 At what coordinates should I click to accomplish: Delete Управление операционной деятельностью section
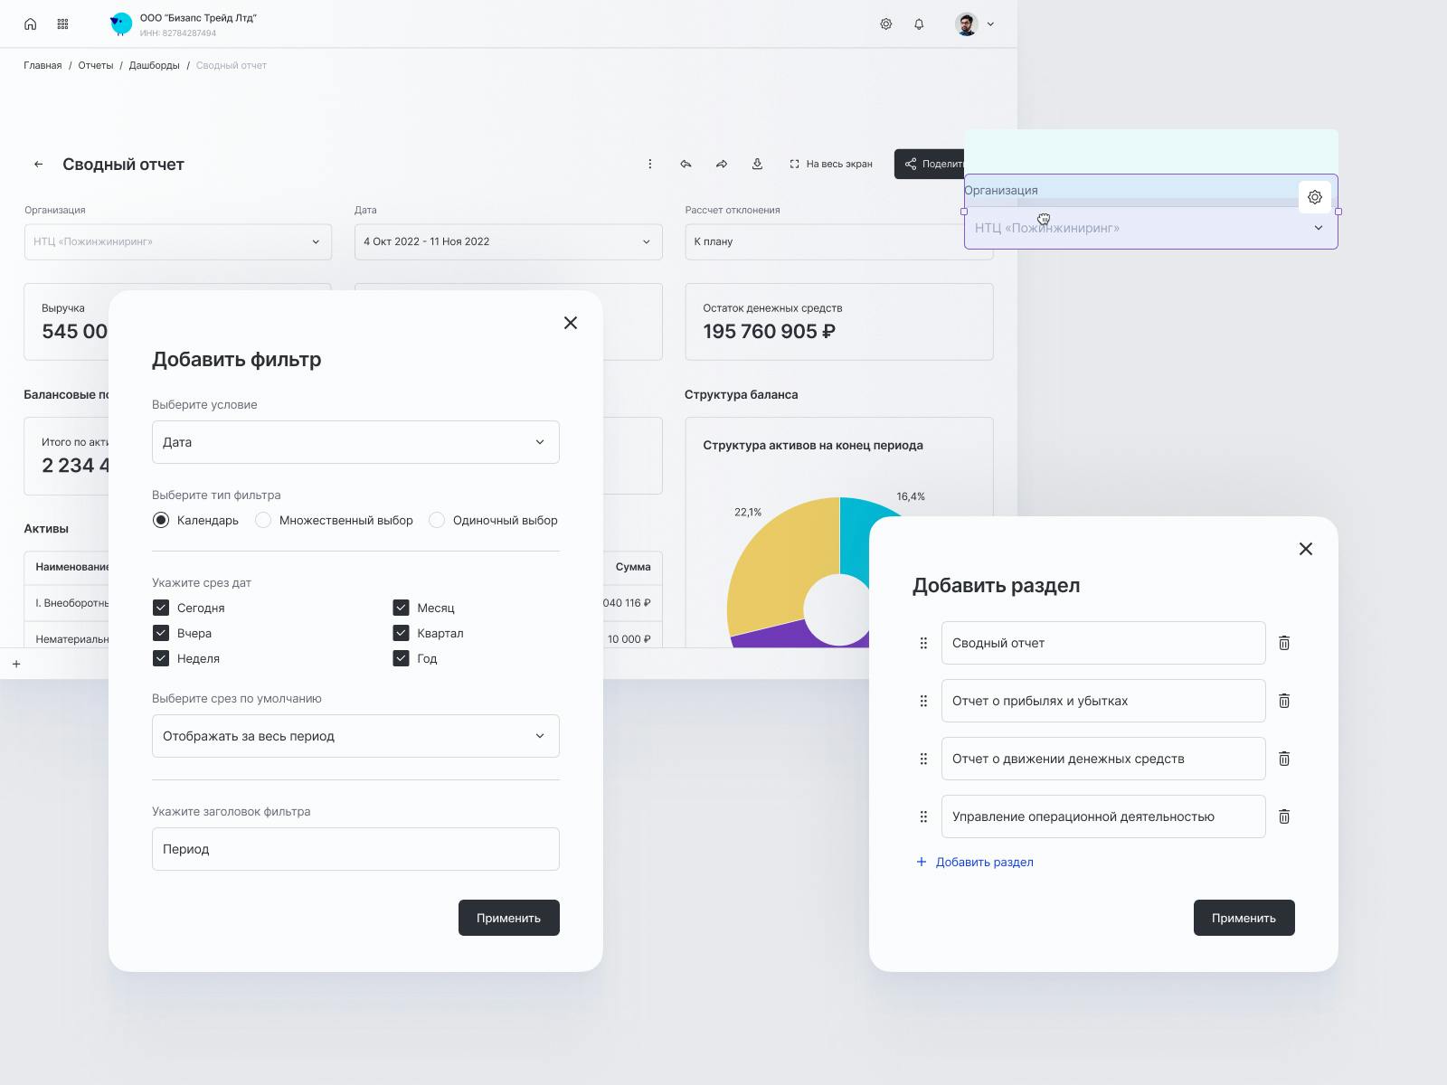(x=1284, y=816)
